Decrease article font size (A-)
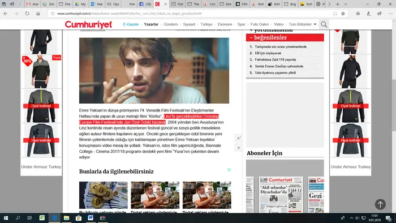 pyautogui.click(x=238, y=148)
